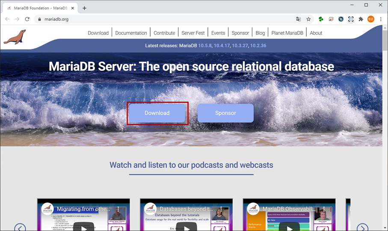Screen dimensions: 388x231
Task: Maximize the Chrome window
Action: pos(366,5)
